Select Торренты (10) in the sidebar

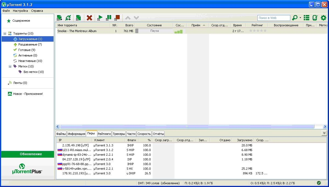click(x=23, y=33)
